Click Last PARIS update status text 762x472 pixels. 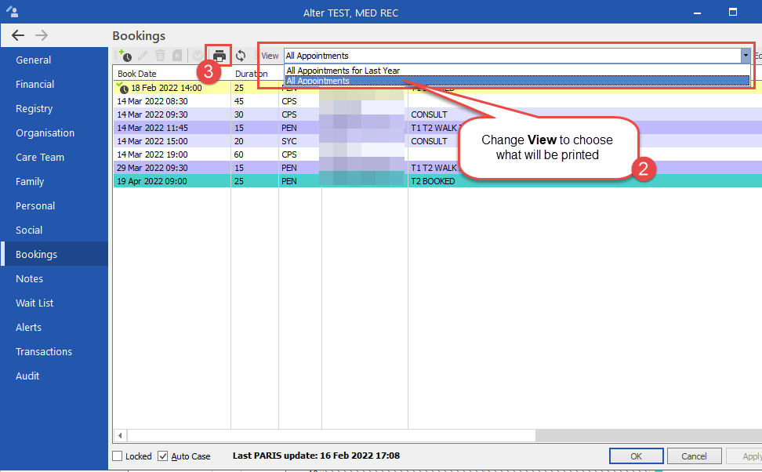[316, 456]
